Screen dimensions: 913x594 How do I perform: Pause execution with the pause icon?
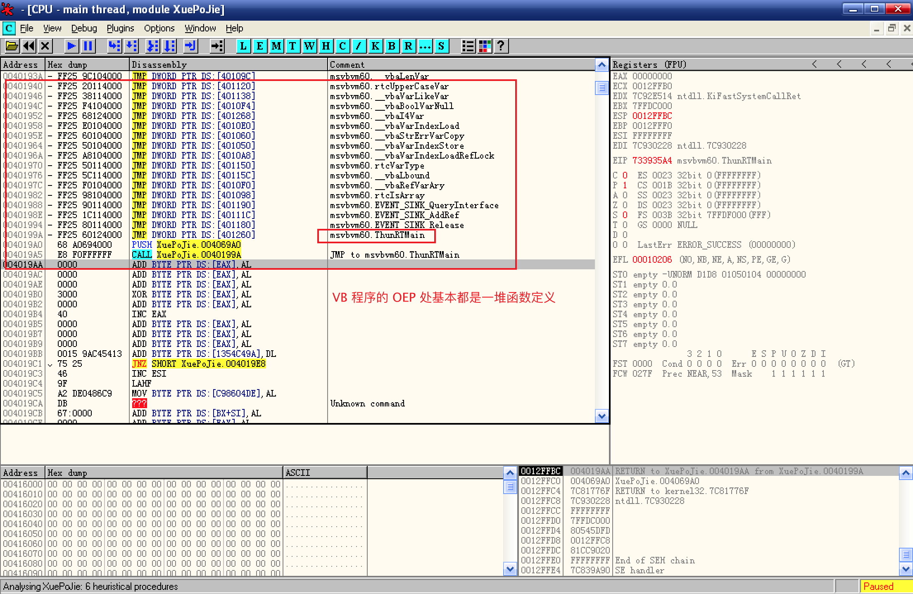(x=88, y=46)
